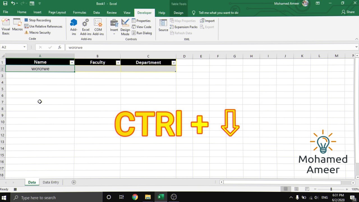The image size is (359, 202).
Task: Toggle Design Mode
Action: click(x=125, y=27)
